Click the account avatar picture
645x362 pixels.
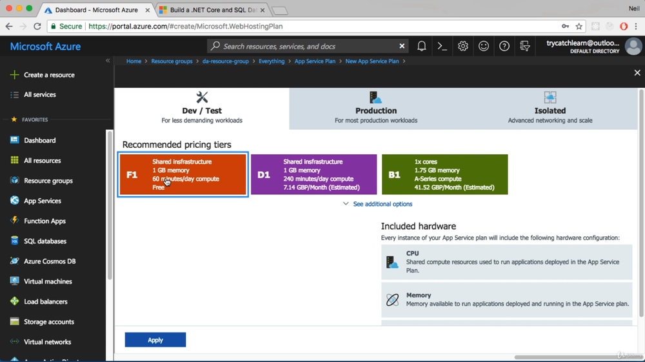tap(633, 46)
